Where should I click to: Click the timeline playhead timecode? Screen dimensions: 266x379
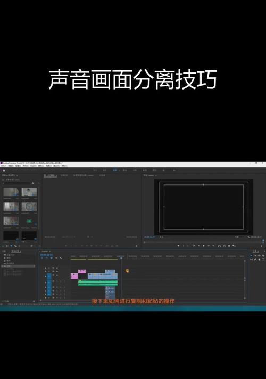pyautogui.click(x=46, y=255)
